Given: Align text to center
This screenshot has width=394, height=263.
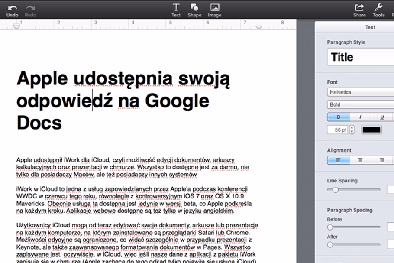Looking at the screenshot, I should (360, 160).
